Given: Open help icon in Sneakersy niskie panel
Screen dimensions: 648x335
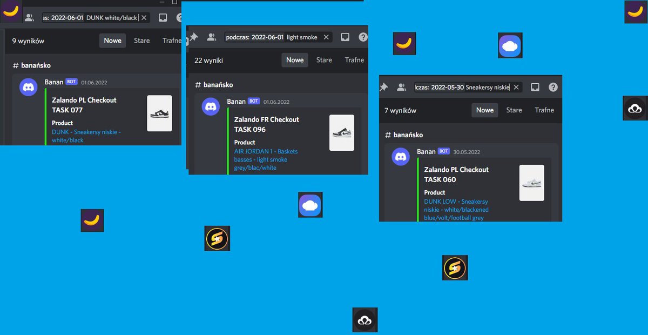Looking at the screenshot, I should [553, 87].
